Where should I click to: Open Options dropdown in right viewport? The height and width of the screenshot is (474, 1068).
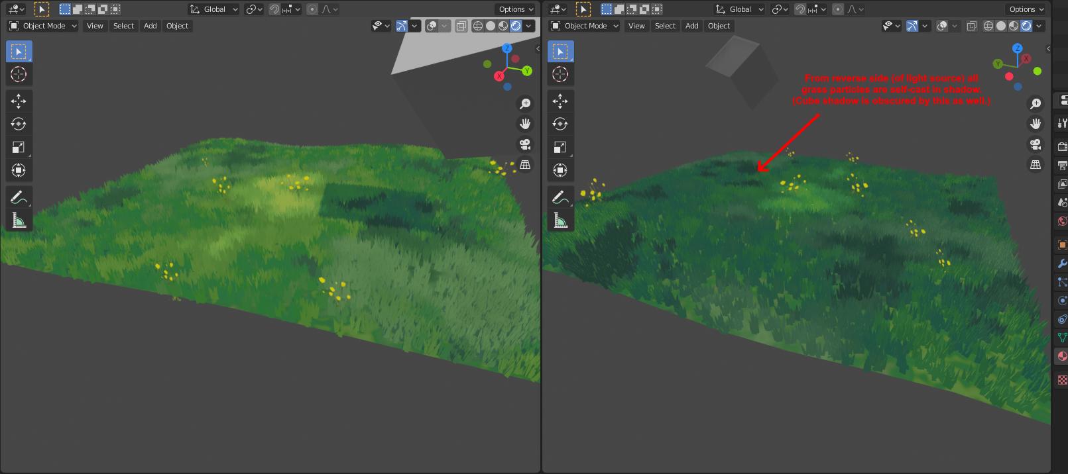tap(1026, 9)
